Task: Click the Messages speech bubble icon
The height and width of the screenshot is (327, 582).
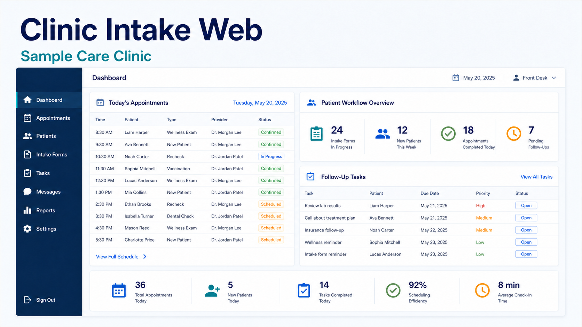Action: coord(27,192)
